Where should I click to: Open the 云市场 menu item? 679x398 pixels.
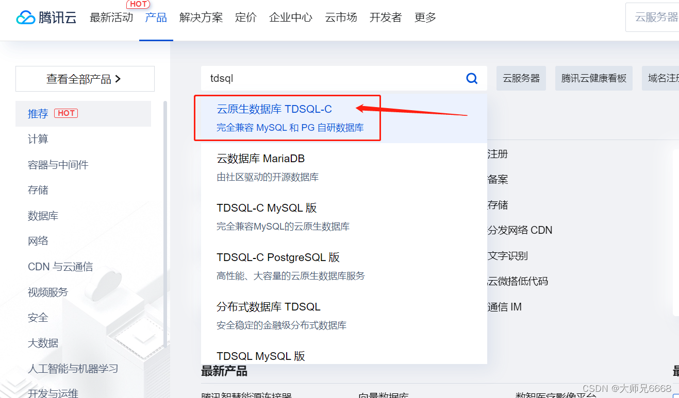click(x=341, y=18)
